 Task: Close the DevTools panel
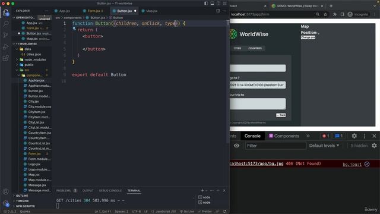(x=374, y=136)
